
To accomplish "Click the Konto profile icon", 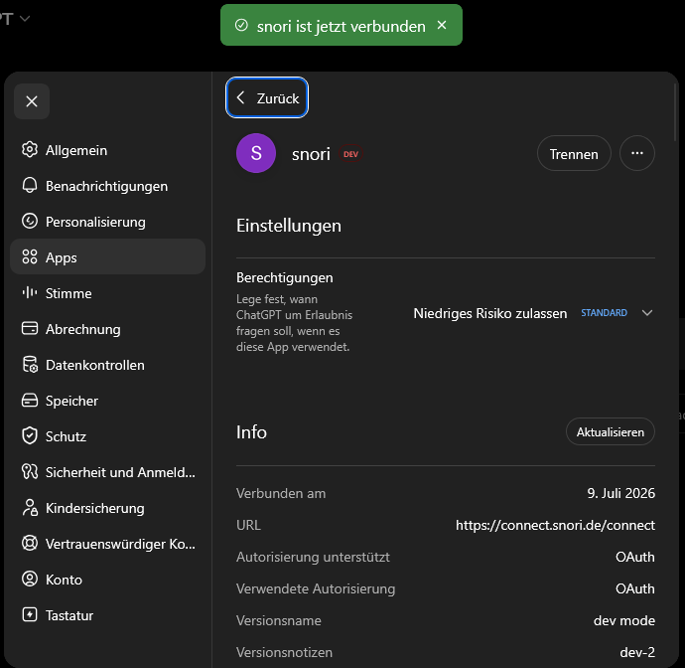I will pos(30,579).
